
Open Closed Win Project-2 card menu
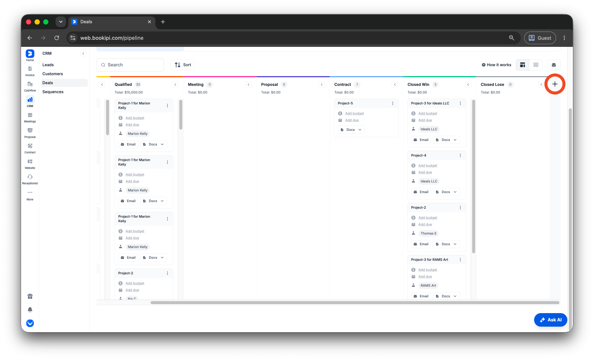460,208
